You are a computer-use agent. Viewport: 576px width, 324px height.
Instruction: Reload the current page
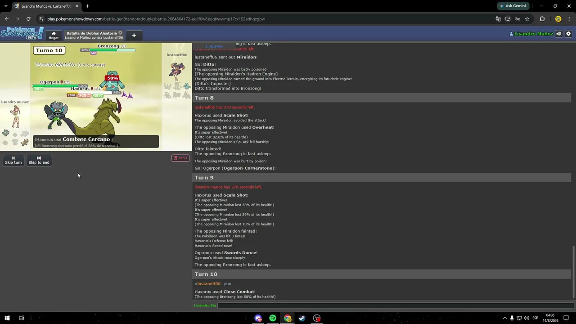28,19
